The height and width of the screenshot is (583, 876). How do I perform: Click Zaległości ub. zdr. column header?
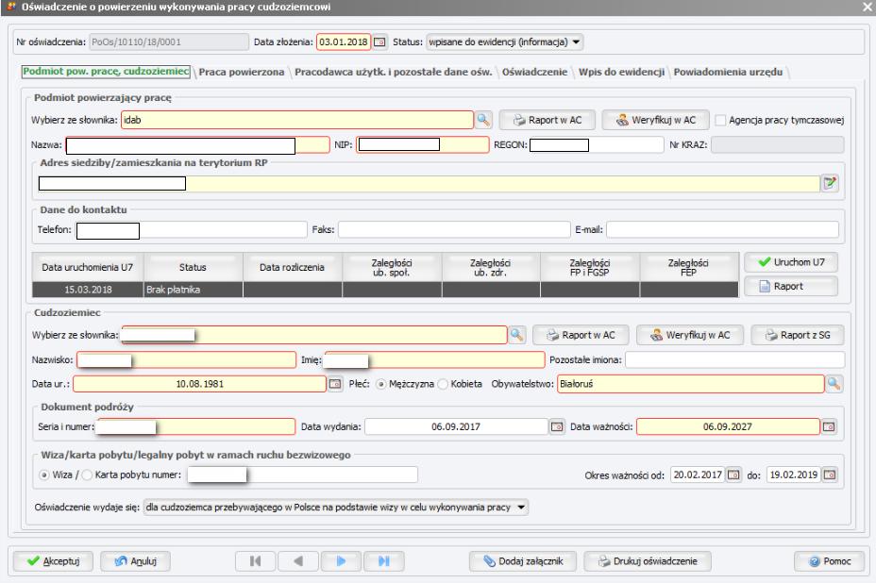491,268
